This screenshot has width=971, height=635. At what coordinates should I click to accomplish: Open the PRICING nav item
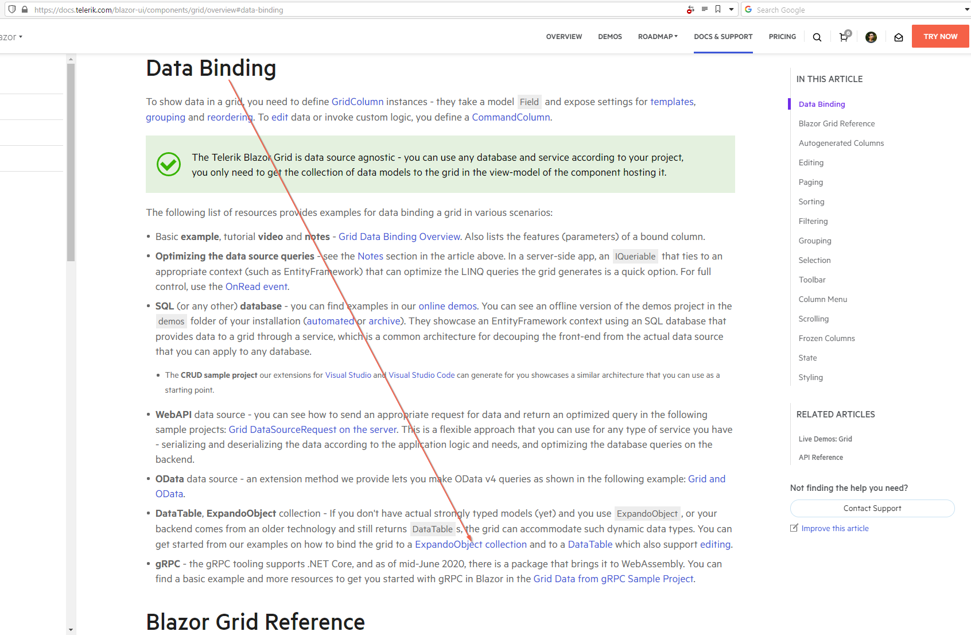coord(783,37)
